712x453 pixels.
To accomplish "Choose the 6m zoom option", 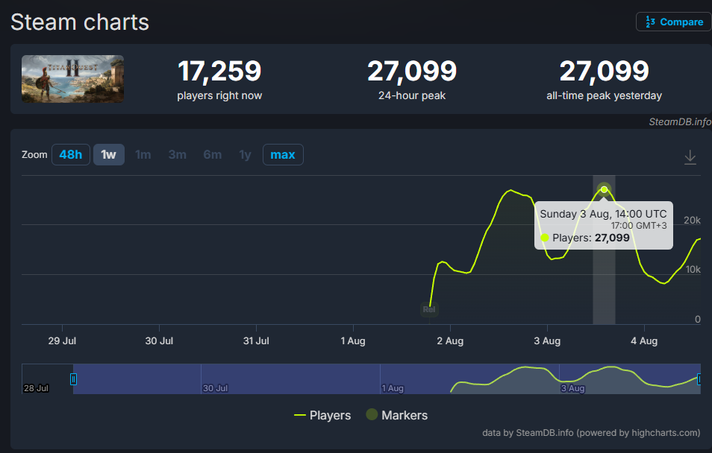I will pos(213,155).
